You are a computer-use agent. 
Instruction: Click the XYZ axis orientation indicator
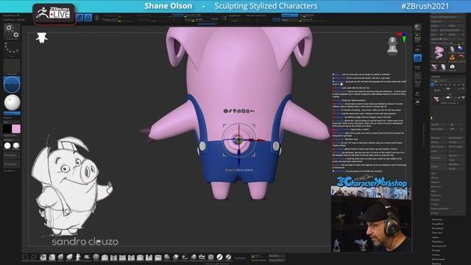[403, 38]
